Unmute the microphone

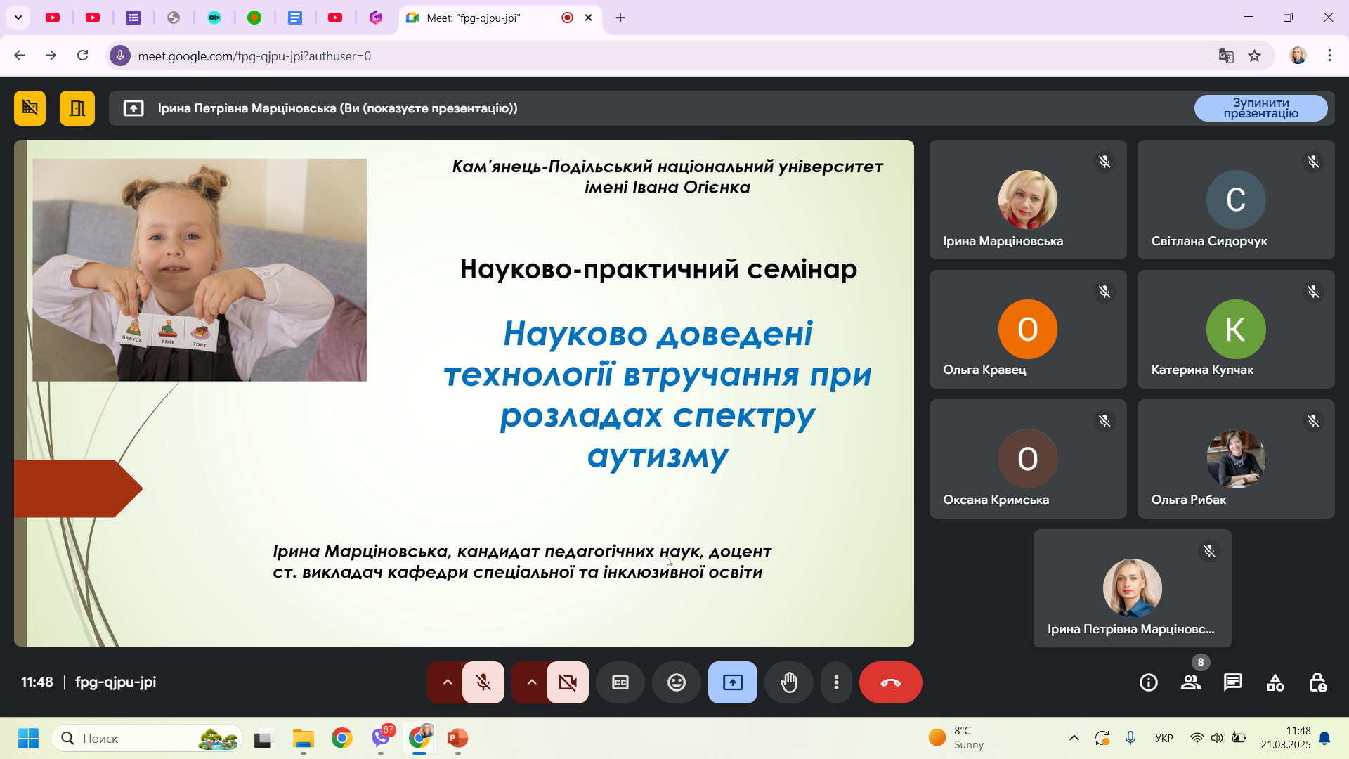pos(483,682)
